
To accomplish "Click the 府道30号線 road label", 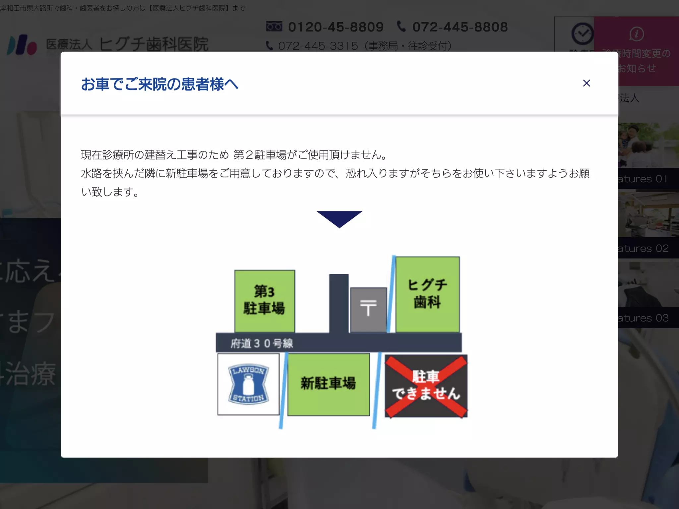I will pos(262,343).
